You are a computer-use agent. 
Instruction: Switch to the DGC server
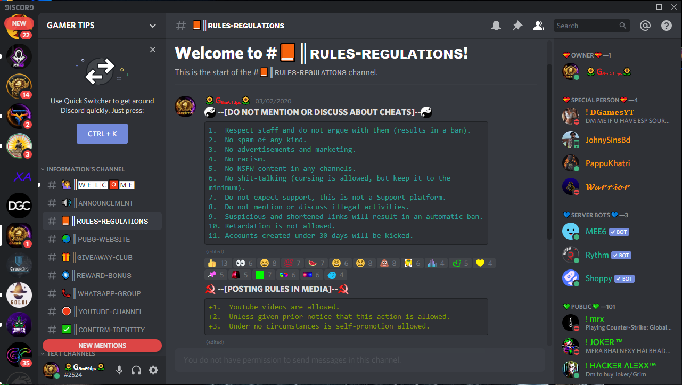[19, 206]
